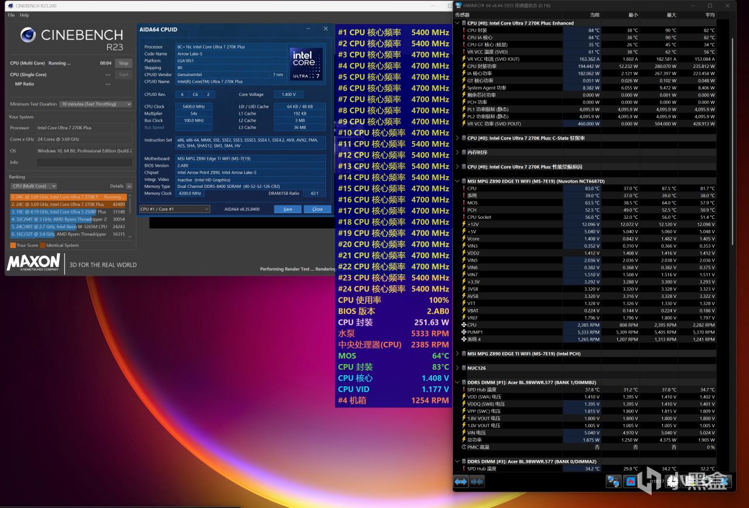Click the Memory Clock value 4200.0 MHz
The image size is (749, 508).
pos(189,193)
